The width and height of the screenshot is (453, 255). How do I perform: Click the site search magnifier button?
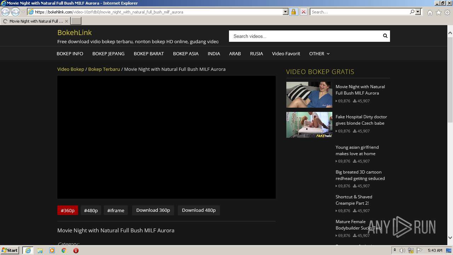pos(385,36)
